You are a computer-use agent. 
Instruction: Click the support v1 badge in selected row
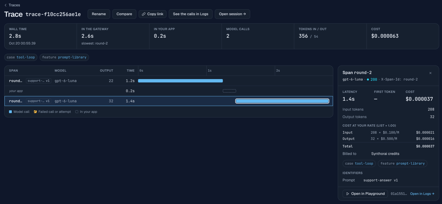[39, 101]
